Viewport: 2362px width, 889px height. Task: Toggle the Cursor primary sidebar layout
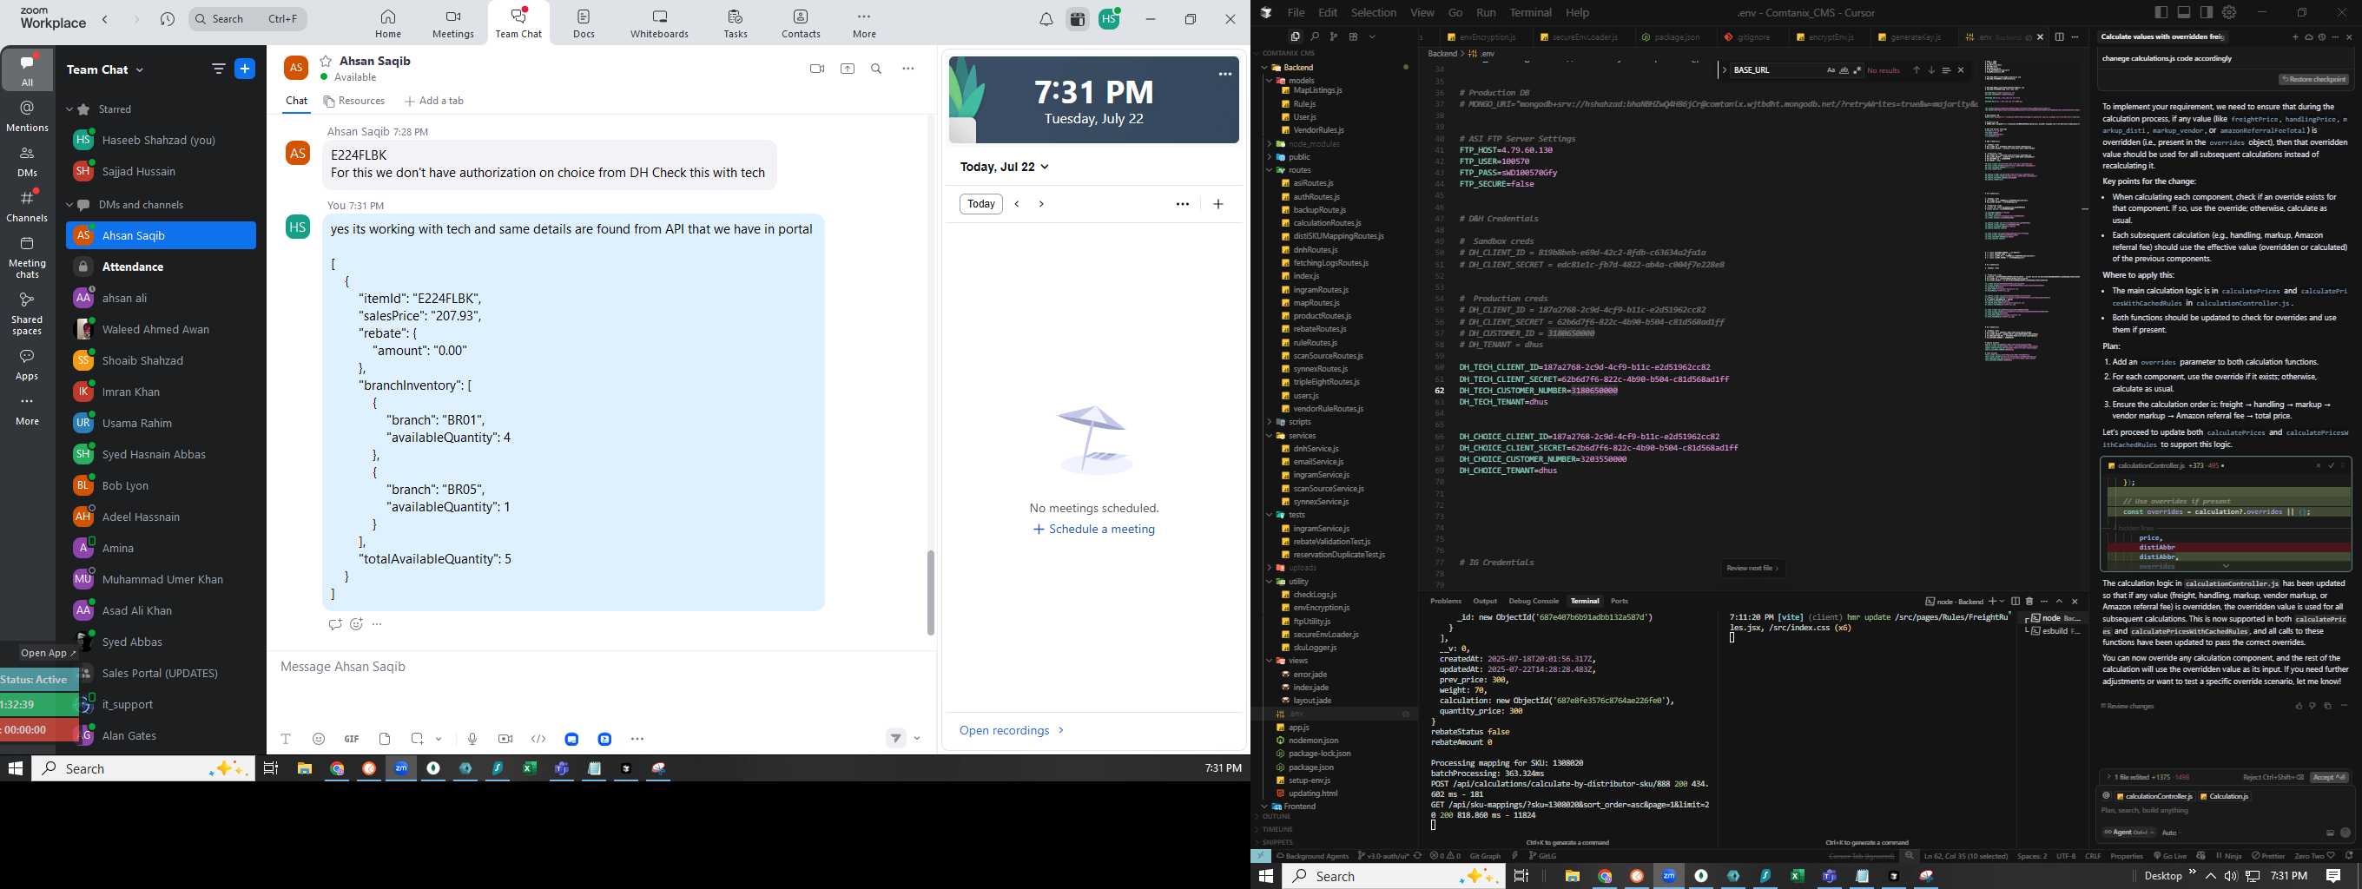[x=2161, y=13]
